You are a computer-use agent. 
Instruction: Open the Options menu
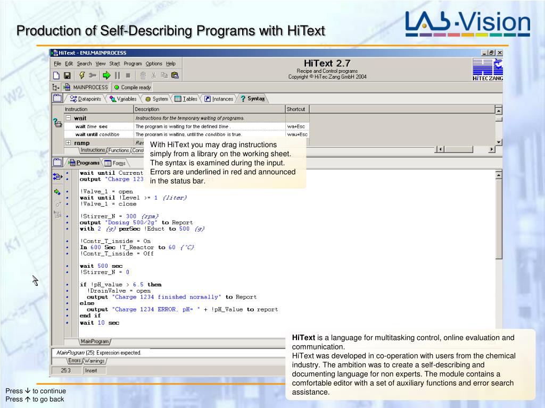point(154,64)
